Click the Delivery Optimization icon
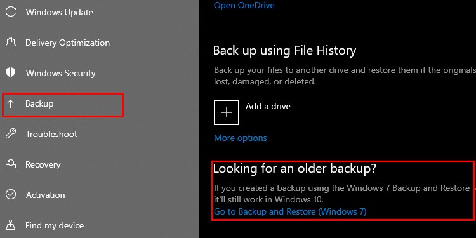Screen dimensions: 476x238 11,43
